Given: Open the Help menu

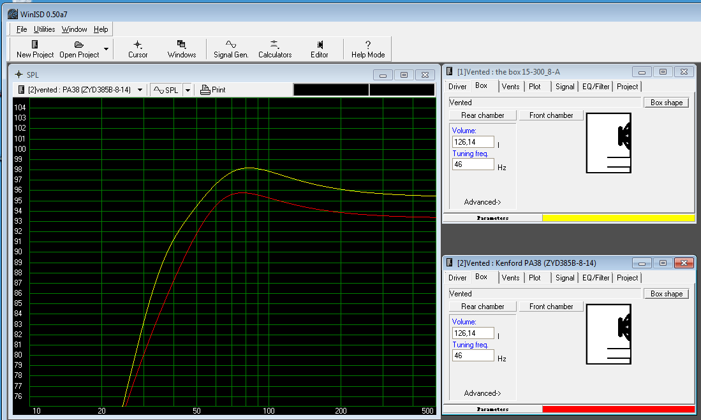Looking at the screenshot, I should click(x=101, y=29).
